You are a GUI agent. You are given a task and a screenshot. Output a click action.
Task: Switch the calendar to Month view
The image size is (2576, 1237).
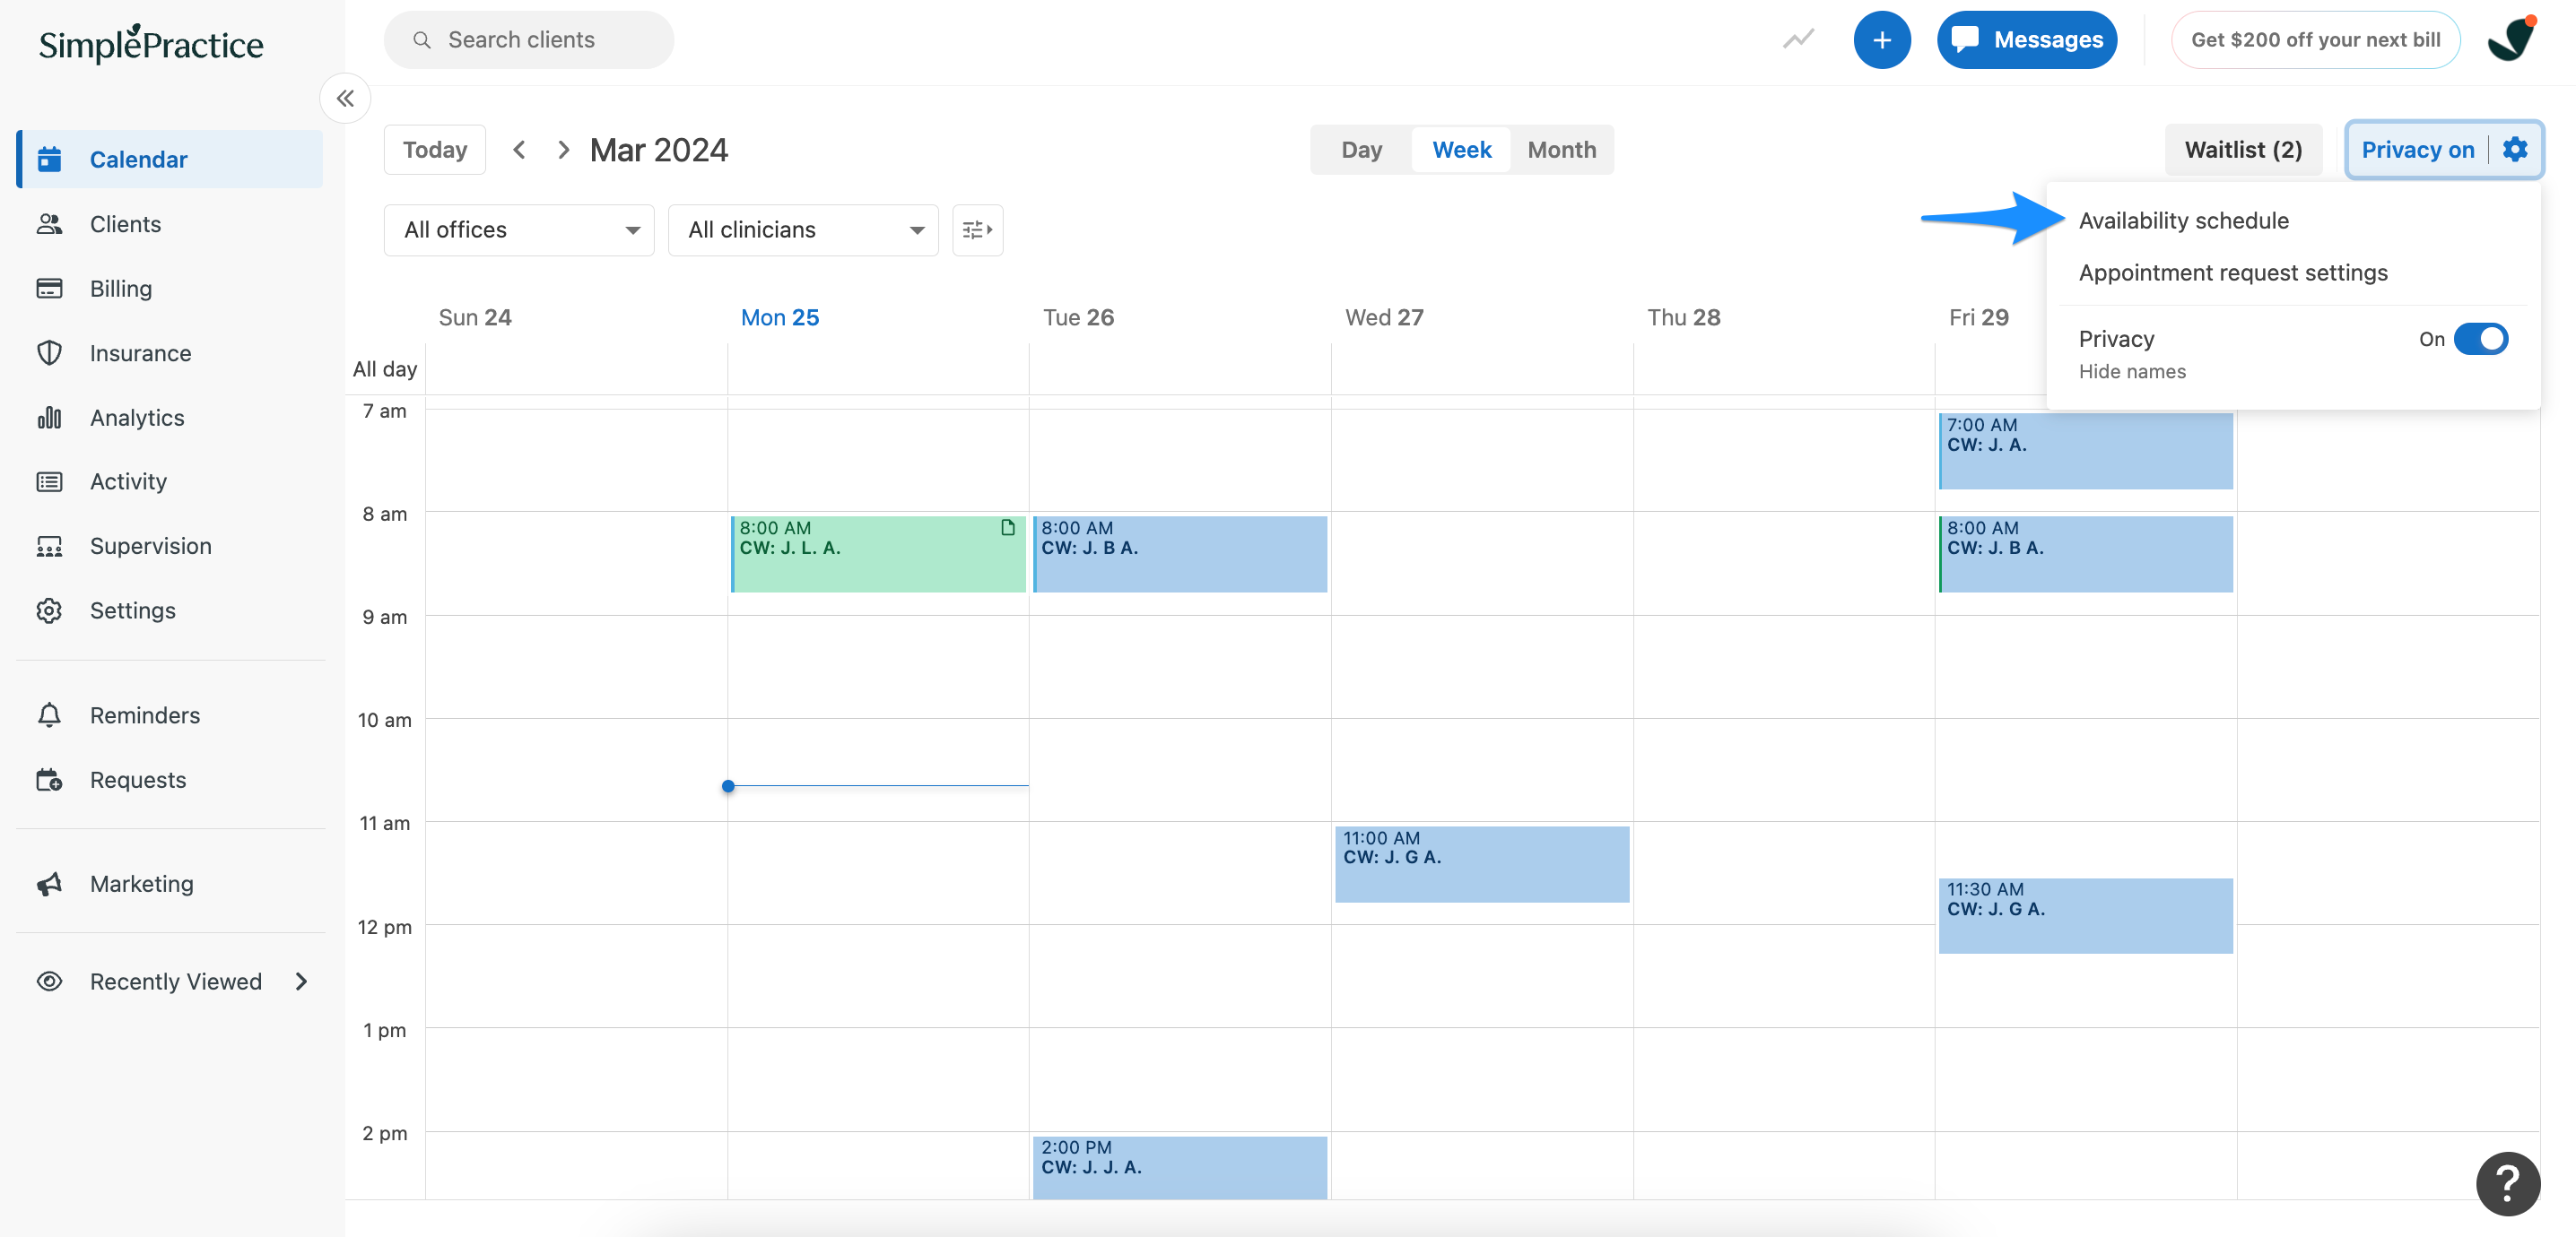1561,149
